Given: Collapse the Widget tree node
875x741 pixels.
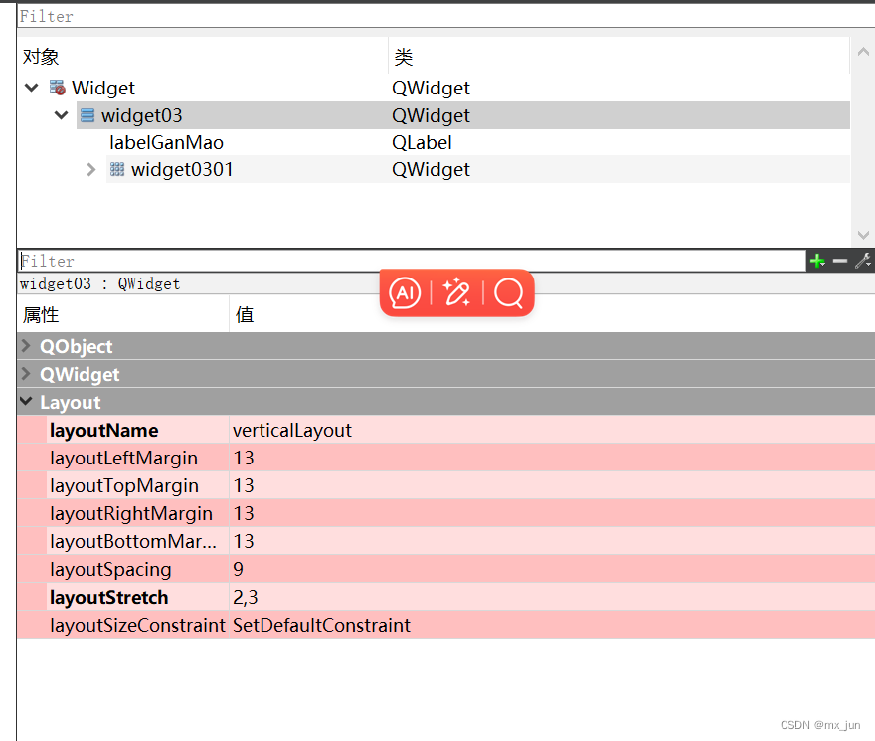Looking at the screenshot, I should pos(32,88).
